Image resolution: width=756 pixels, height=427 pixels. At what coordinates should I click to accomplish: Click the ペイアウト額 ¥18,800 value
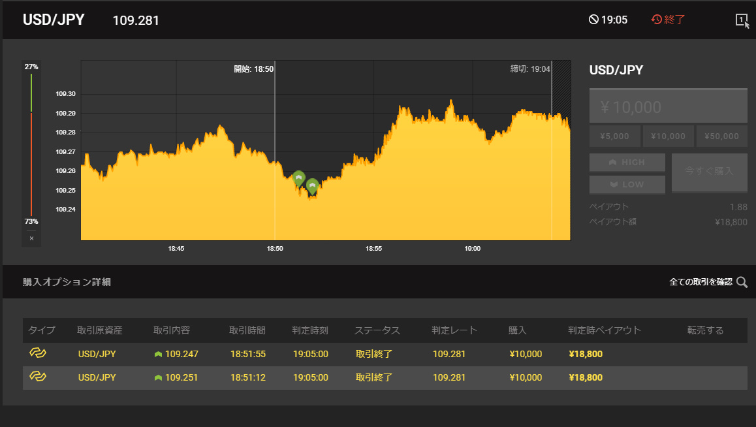point(731,222)
